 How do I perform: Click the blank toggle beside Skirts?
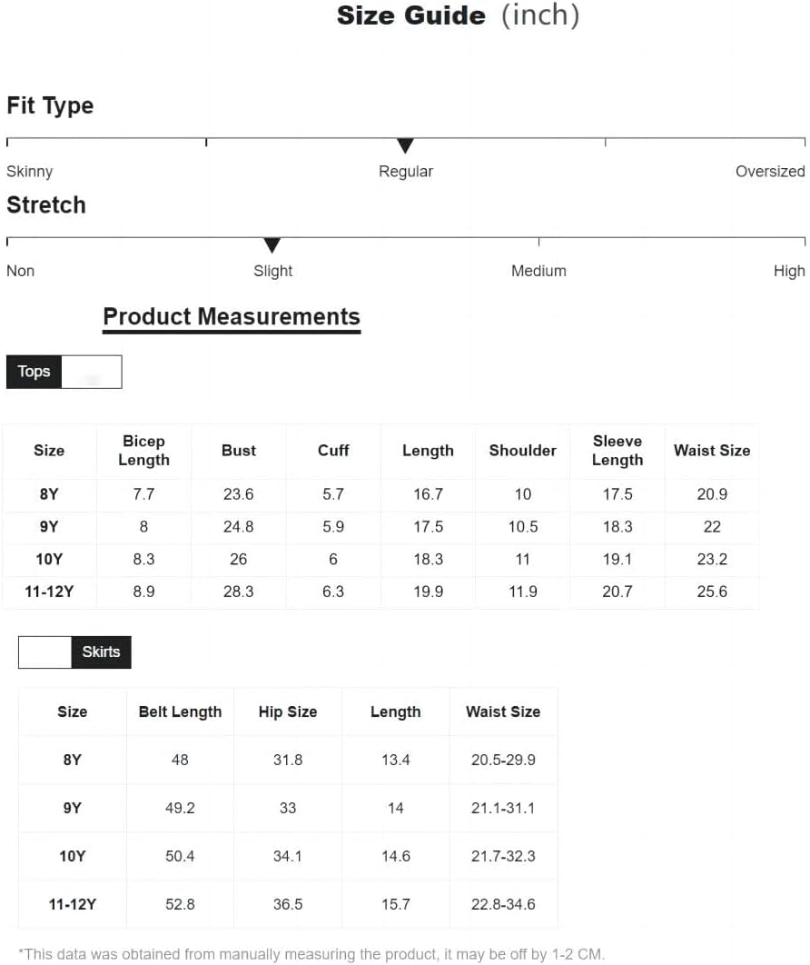(44, 652)
